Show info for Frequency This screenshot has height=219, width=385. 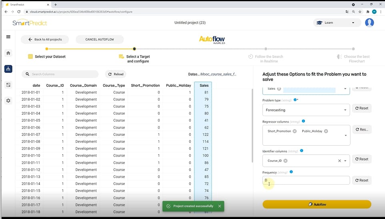(291, 172)
